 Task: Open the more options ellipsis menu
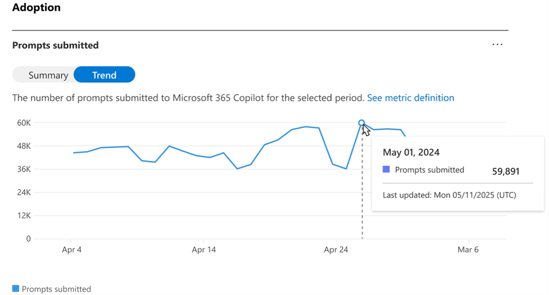tap(497, 44)
